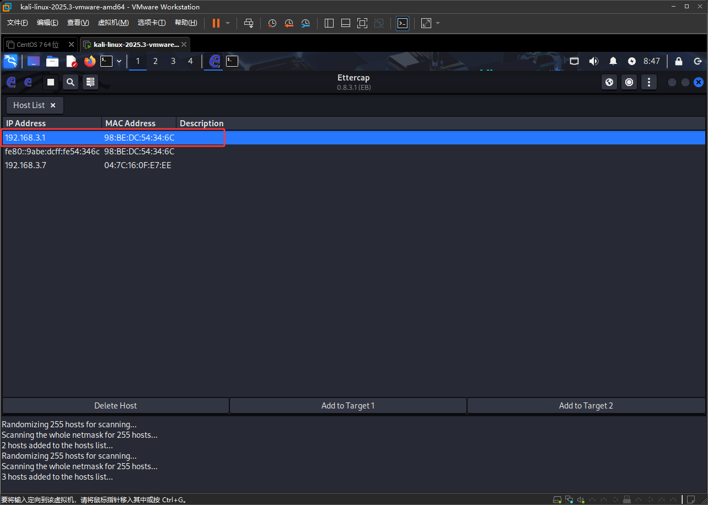Click MAC address 04:7C:16:0F:E7:EE cell

(x=138, y=165)
